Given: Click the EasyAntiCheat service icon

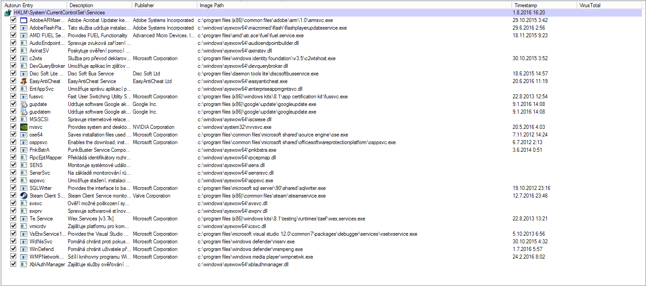Looking at the screenshot, I should click(x=24, y=81).
